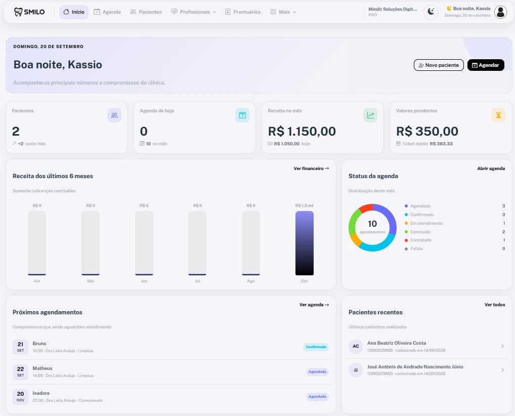The width and height of the screenshot is (515, 416).
Task: Click the Ago revenue bar
Action: [x=251, y=243]
